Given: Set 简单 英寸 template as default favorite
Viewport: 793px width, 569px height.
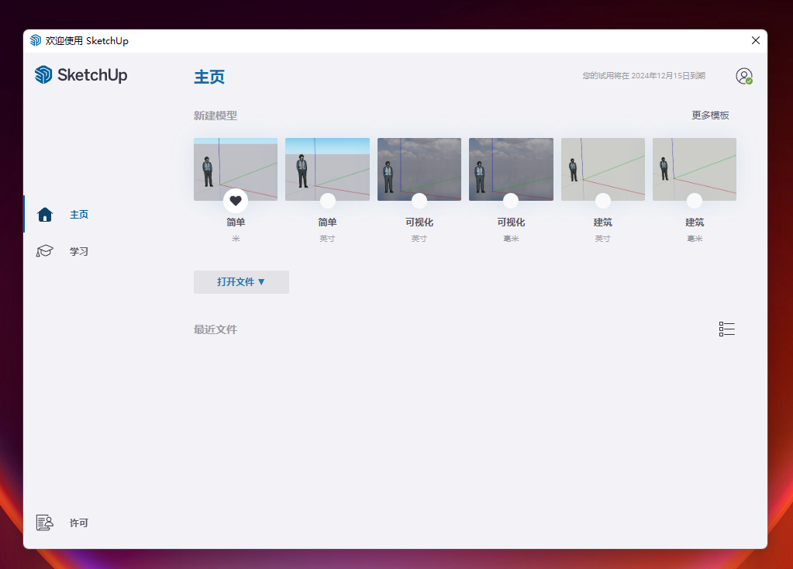Looking at the screenshot, I should pos(328,201).
